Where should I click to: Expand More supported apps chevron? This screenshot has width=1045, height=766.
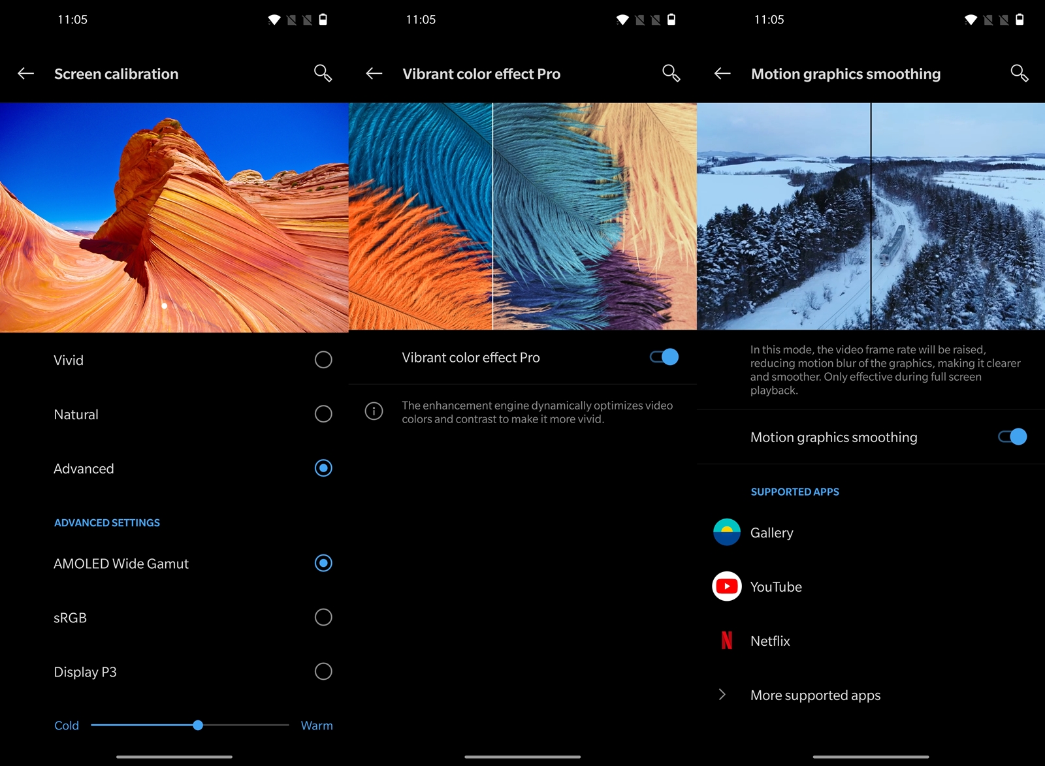(722, 694)
